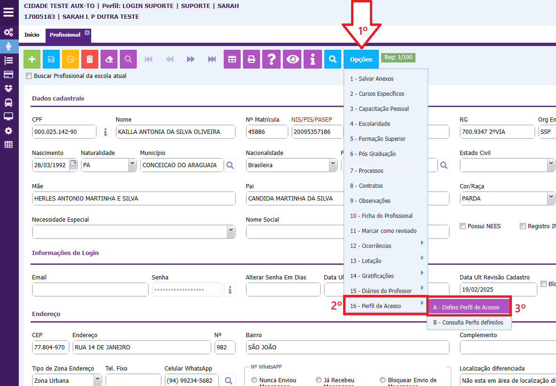Click the purple eye view icon
This screenshot has width=556, height=386.
[293, 59]
